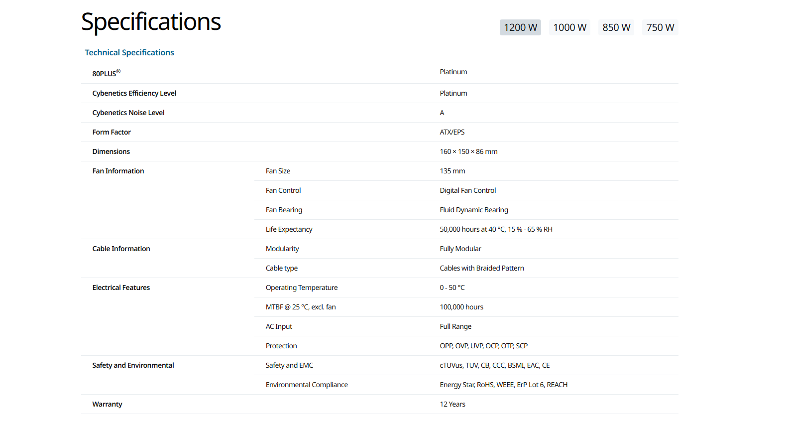The height and width of the screenshot is (428, 786).
Task: Select the Fluid Dynamic Bearing value
Action: click(474, 210)
